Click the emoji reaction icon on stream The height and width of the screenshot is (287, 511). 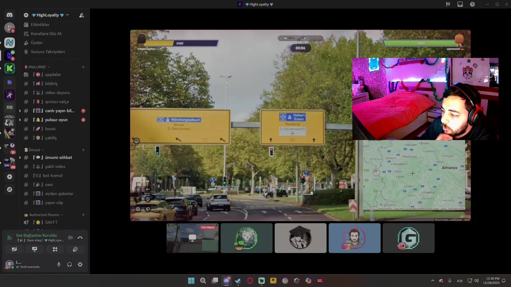[137, 141]
